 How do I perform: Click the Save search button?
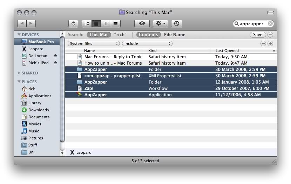(258, 35)
